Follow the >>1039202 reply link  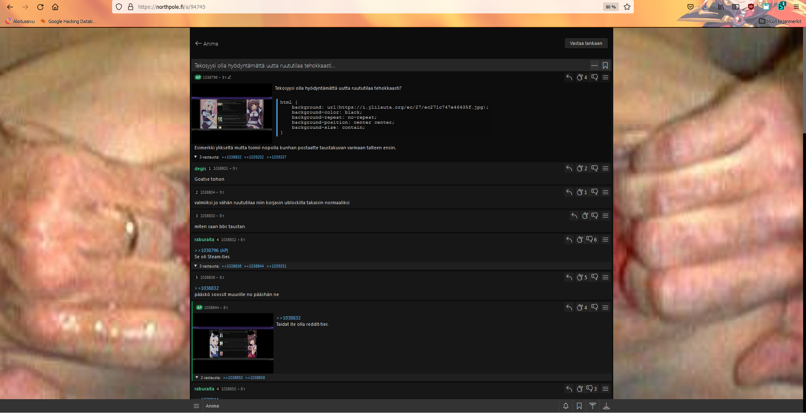(254, 157)
